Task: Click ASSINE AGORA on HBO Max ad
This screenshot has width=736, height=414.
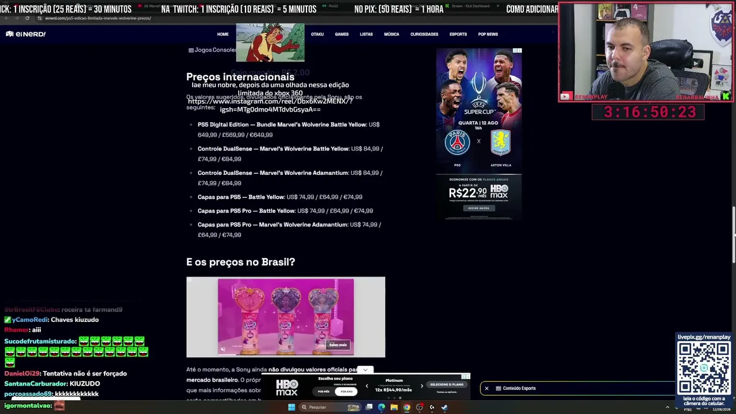Action: [479, 208]
